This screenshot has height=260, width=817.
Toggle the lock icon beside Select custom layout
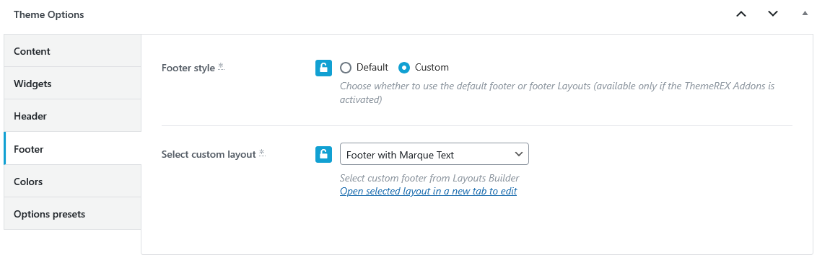323,154
